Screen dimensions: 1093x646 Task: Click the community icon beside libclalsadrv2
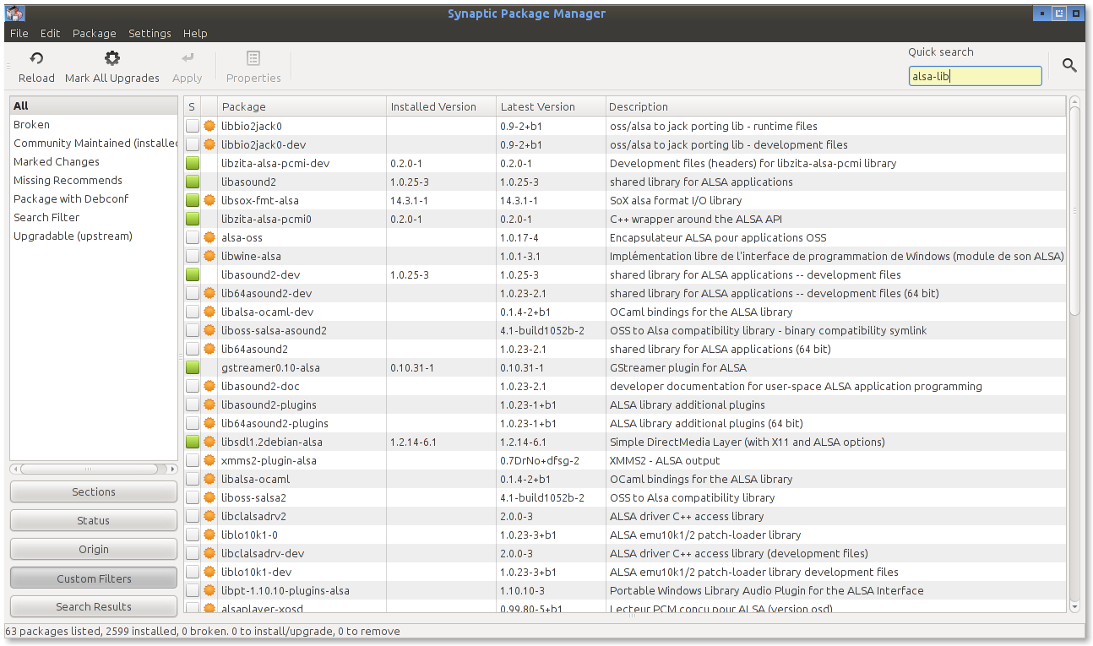click(209, 516)
